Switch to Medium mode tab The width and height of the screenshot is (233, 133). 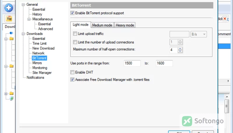coord(102,25)
